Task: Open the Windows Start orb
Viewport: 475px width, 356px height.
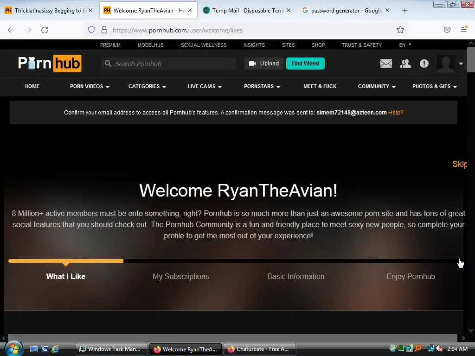Action: 13,348
